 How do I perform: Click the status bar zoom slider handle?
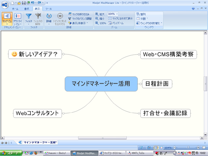[x=188, y=147]
